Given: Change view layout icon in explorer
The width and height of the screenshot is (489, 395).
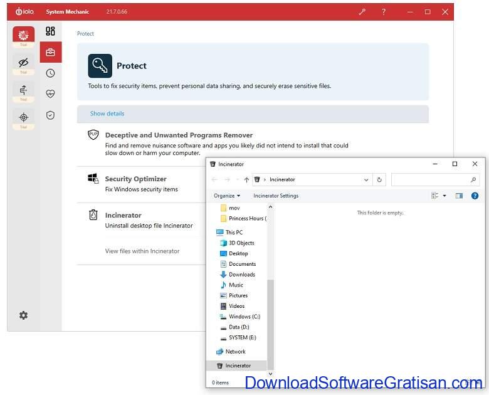Looking at the screenshot, I should click(x=434, y=196).
